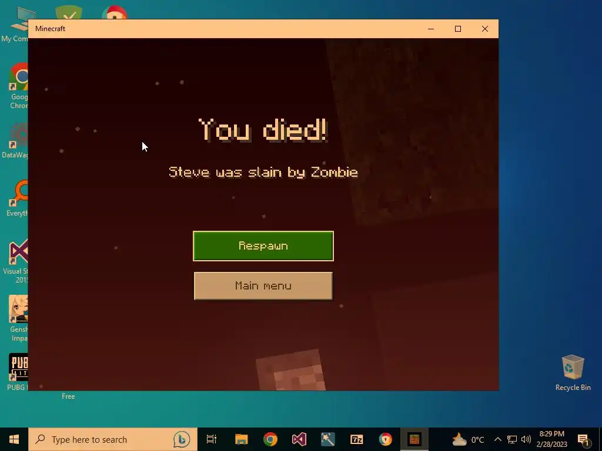Select the Everything search desktop shortcut

point(18,198)
